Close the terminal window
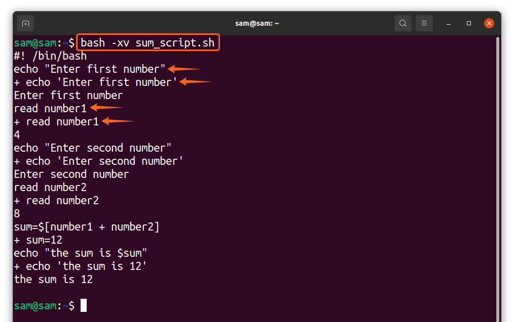 coord(489,24)
